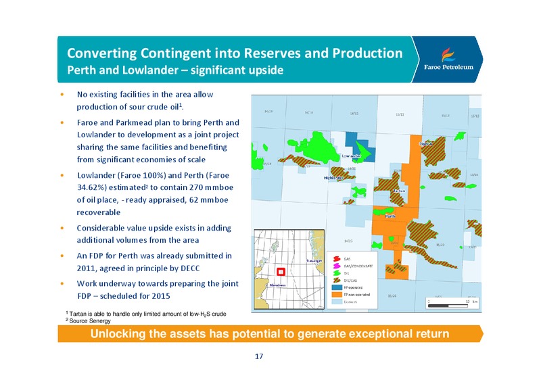Click the Faroe Petroleum flame logo
This screenshot has width=541, height=382.
click(448, 55)
